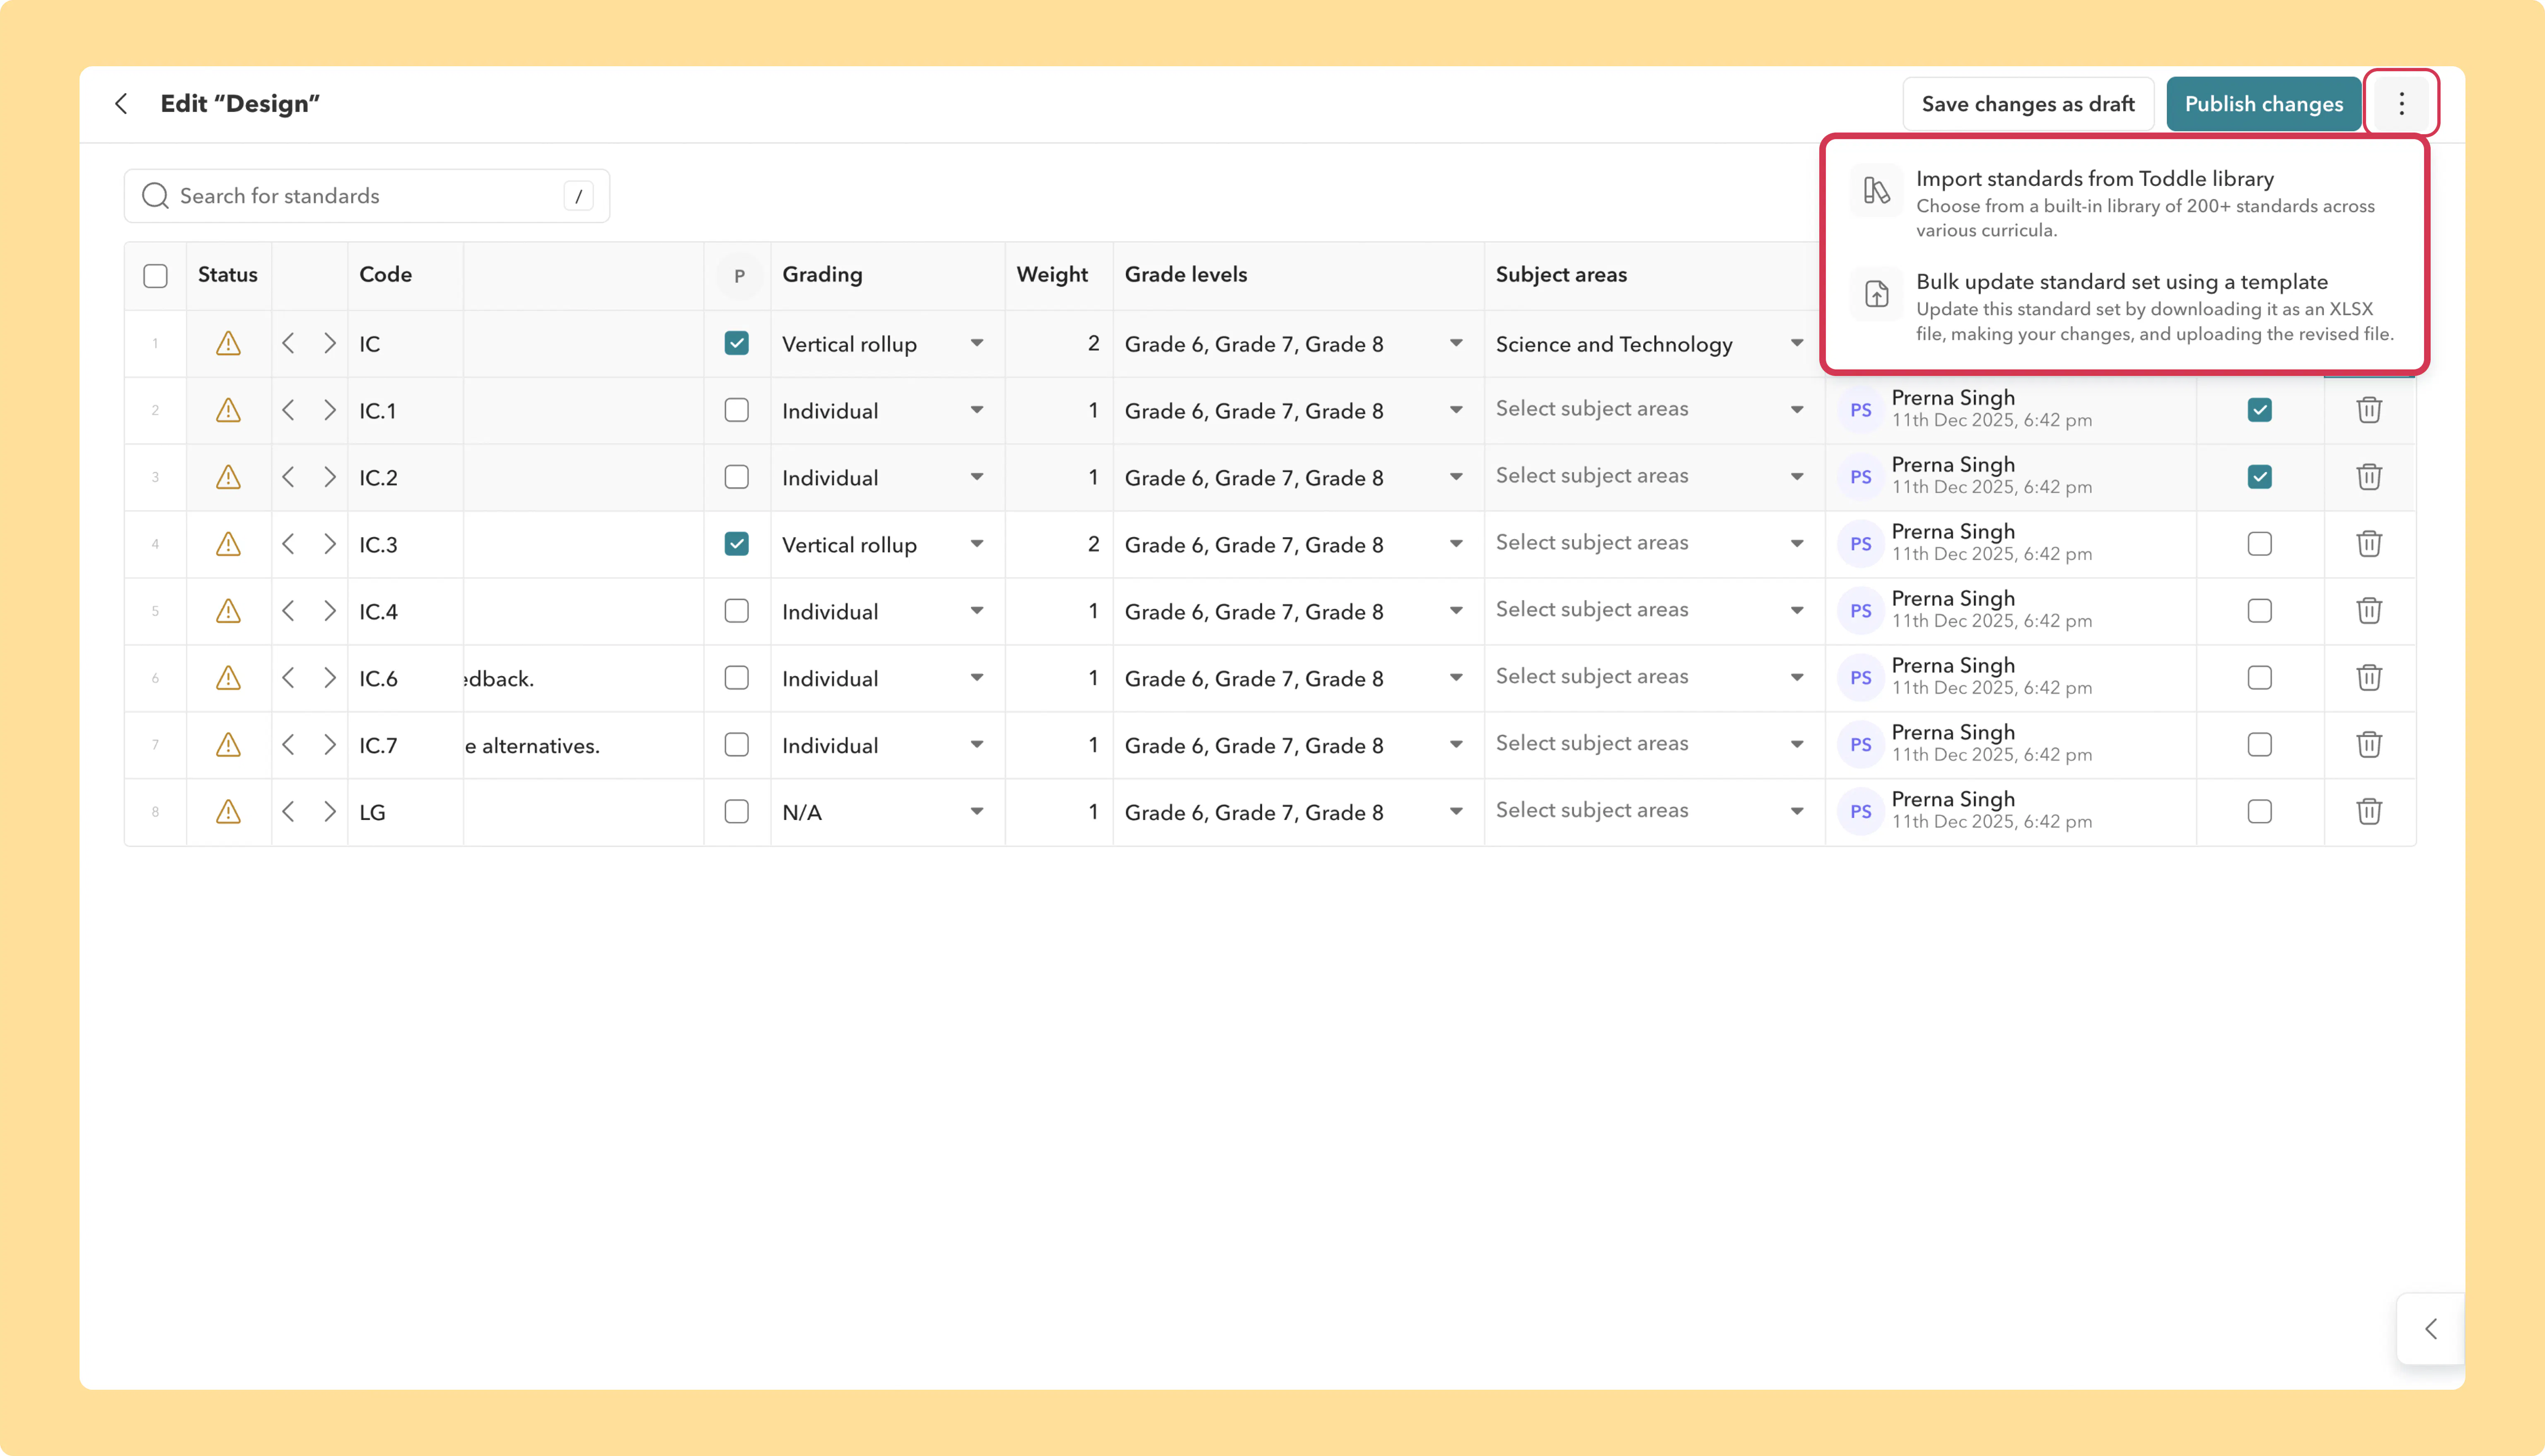The height and width of the screenshot is (1456, 2545).
Task: Outdent the IC.1 standard
Action: point(288,411)
